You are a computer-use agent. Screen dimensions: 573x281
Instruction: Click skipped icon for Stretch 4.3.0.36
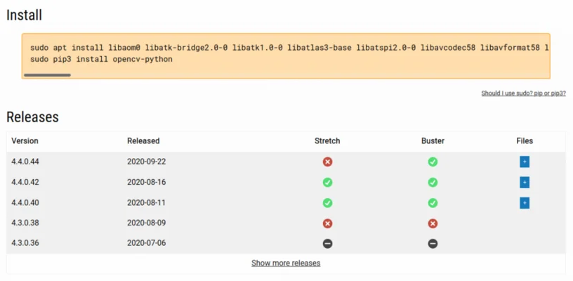(327, 244)
